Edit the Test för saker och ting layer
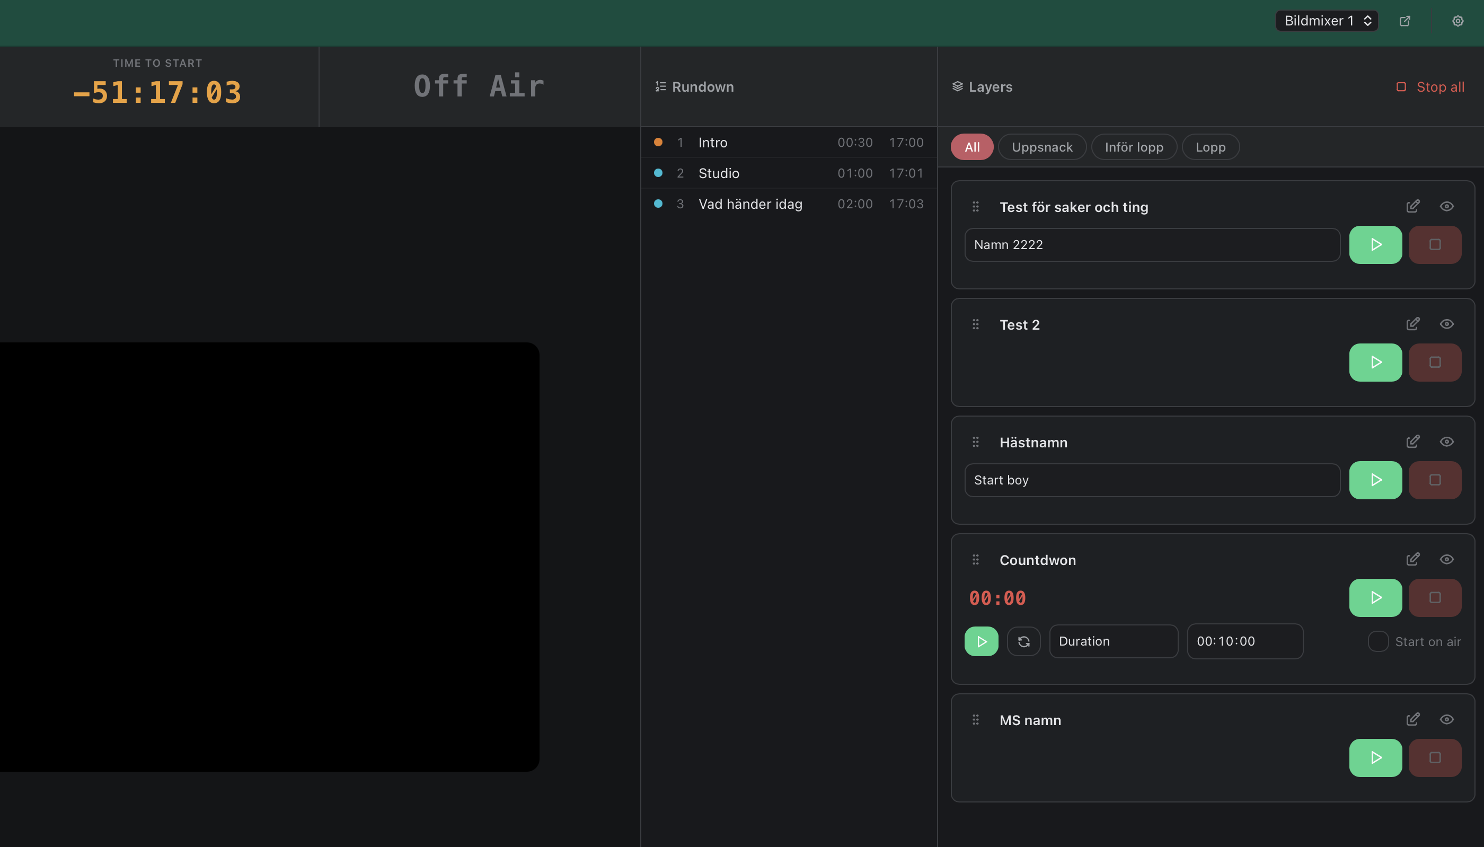The height and width of the screenshot is (847, 1484). click(x=1413, y=207)
